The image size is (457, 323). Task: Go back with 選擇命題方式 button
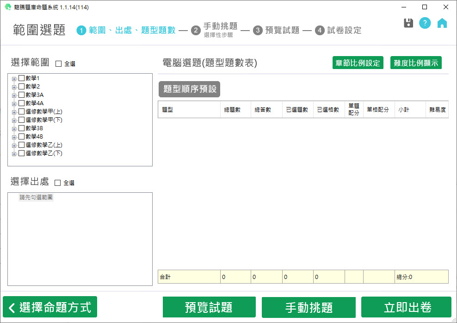click(50, 307)
